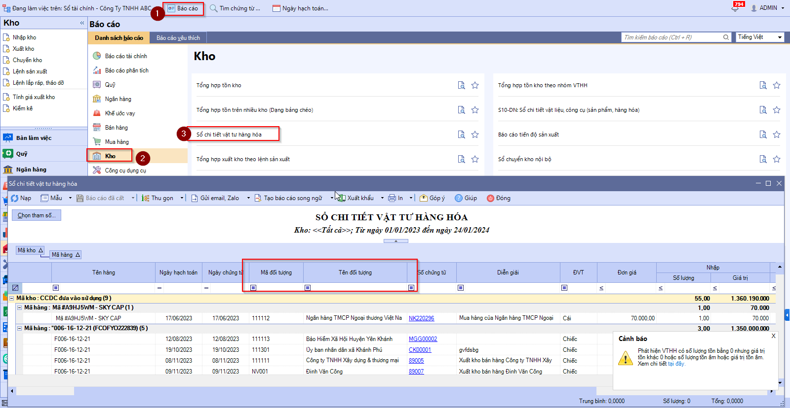Click Chọn tham số button

pyautogui.click(x=37, y=215)
